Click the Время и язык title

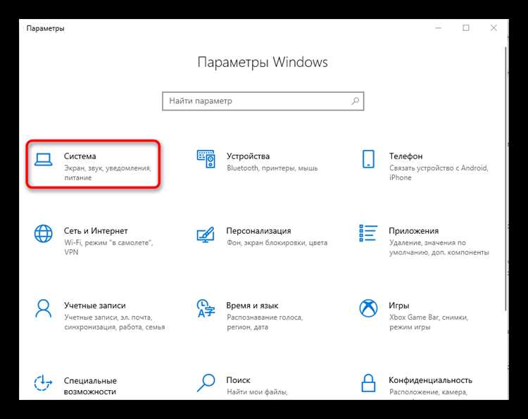[252, 306]
